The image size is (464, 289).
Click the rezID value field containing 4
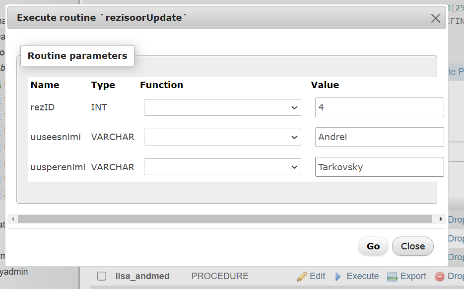tap(379, 107)
